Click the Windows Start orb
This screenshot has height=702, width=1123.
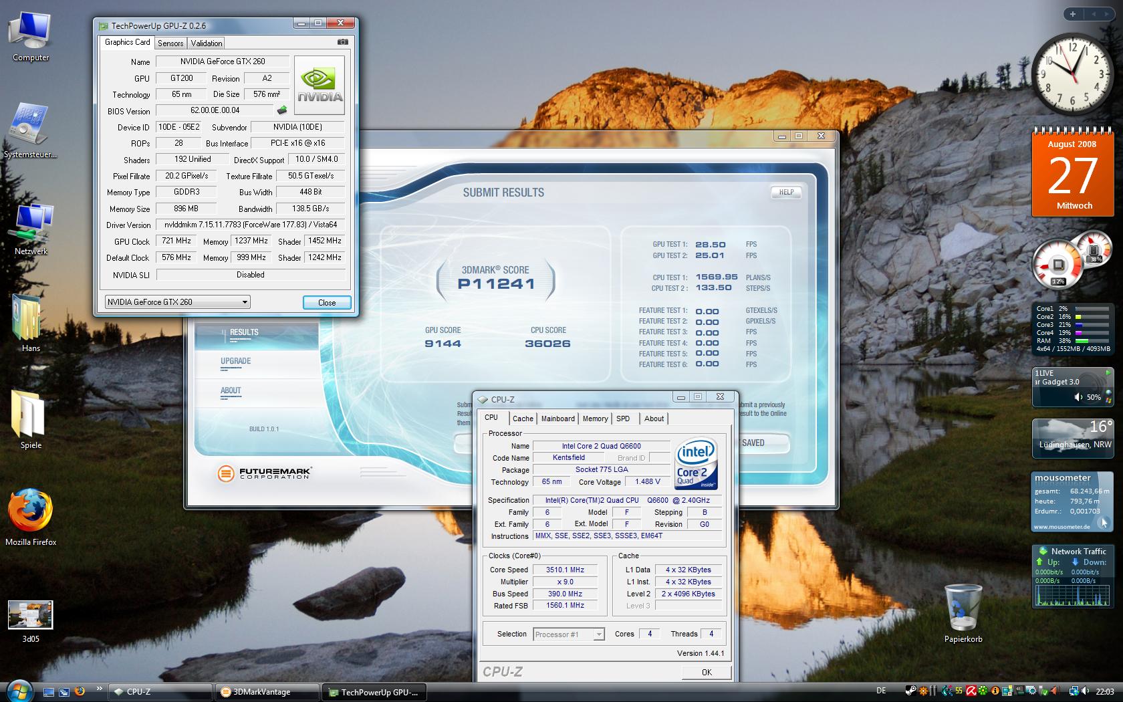coord(19,691)
